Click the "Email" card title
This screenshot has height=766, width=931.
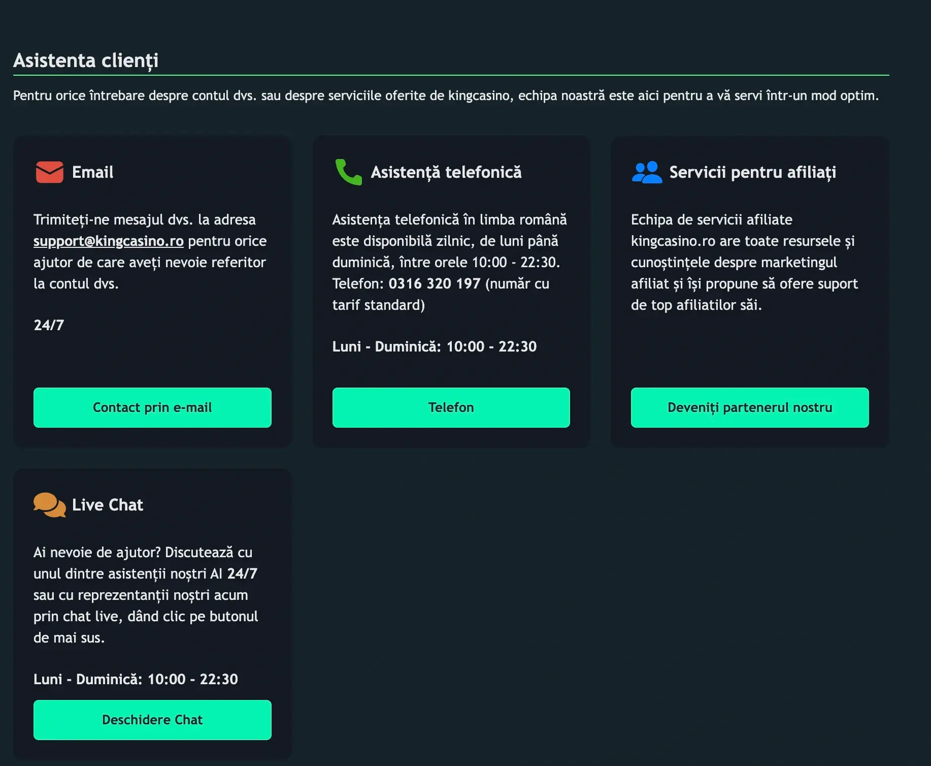93,172
